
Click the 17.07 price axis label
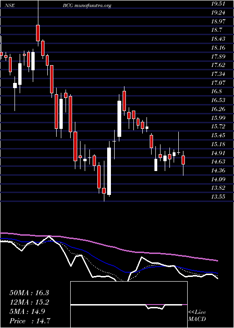click(x=219, y=82)
